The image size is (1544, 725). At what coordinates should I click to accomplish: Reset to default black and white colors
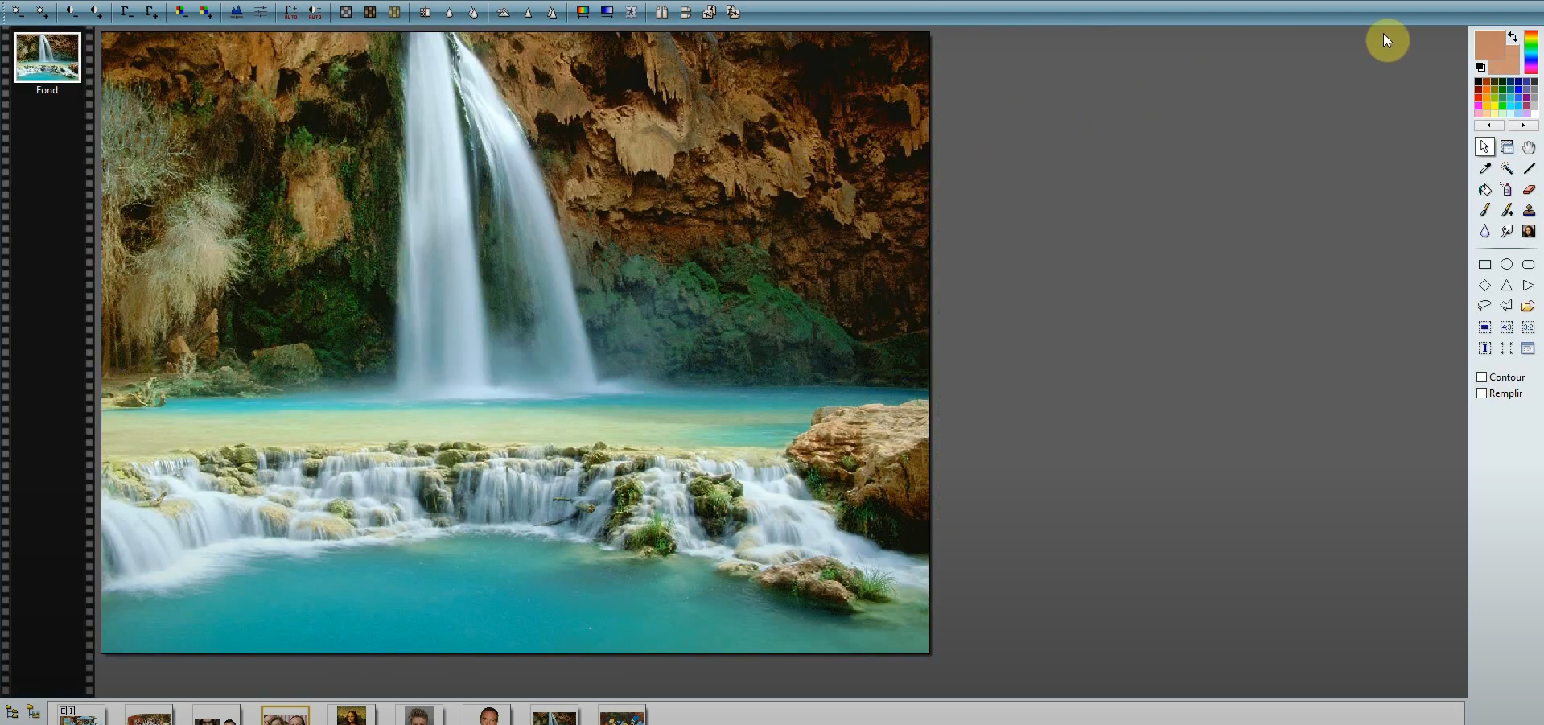(1480, 68)
